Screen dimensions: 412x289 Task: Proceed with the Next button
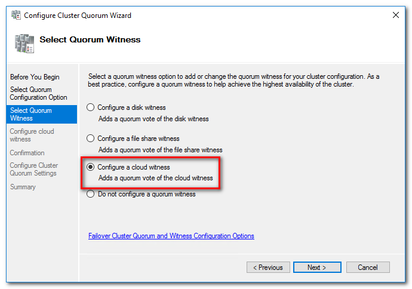[317, 268]
